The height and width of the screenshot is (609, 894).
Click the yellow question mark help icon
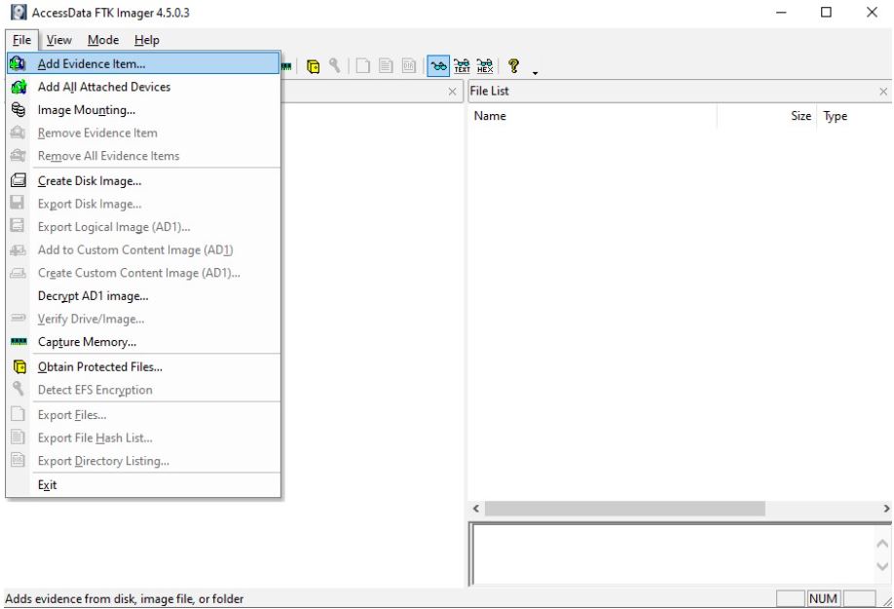pos(513,66)
